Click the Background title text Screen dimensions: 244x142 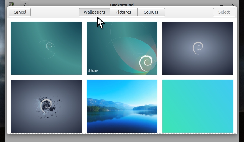click(x=122, y=4)
